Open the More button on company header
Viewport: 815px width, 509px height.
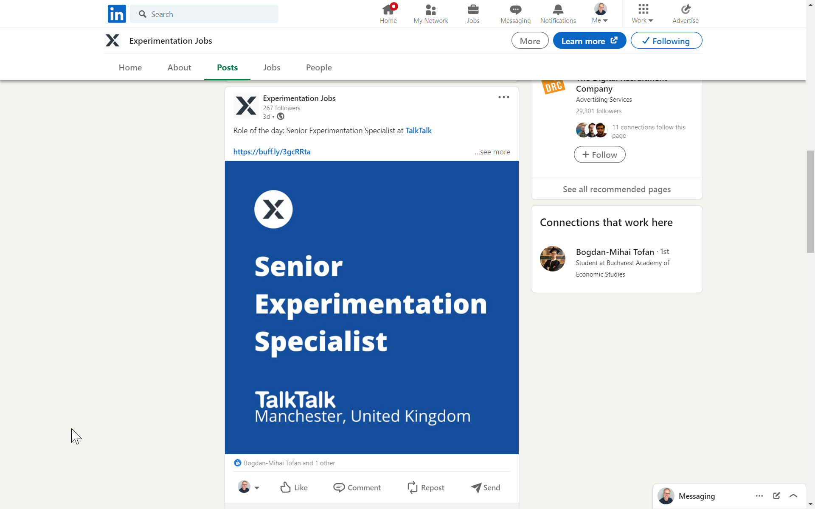530,41
